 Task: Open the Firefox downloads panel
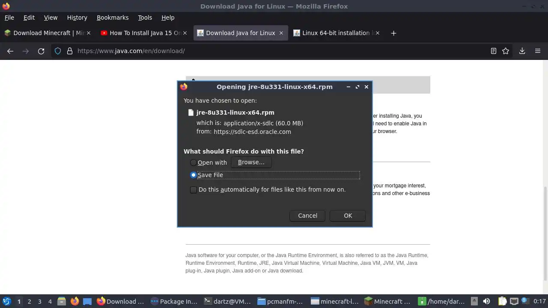tap(522, 51)
